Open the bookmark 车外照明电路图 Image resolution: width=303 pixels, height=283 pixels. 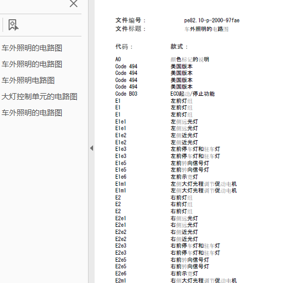pyautogui.click(x=28, y=80)
